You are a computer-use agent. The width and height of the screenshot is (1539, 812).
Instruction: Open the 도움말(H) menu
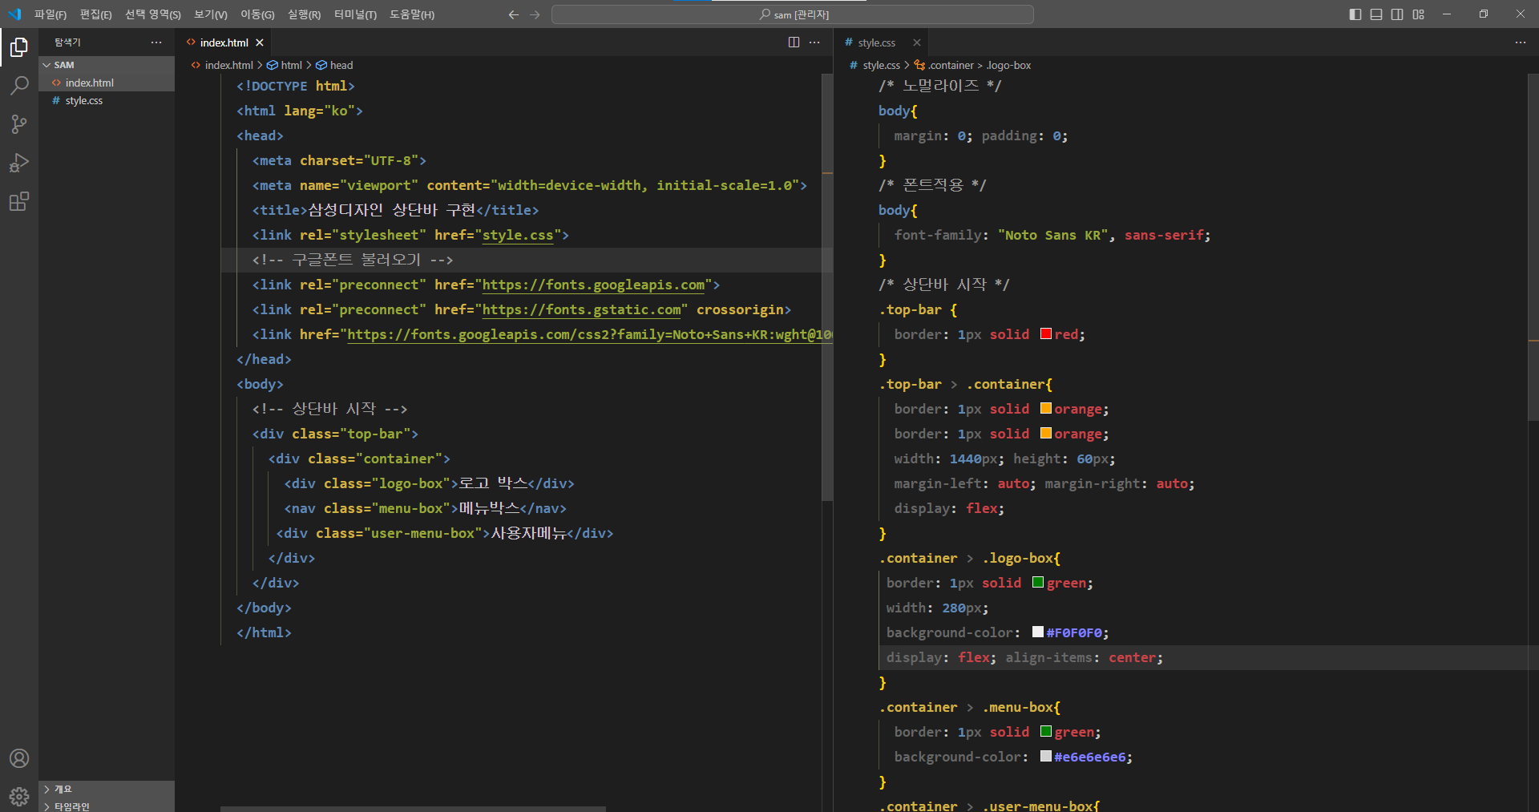tap(412, 14)
